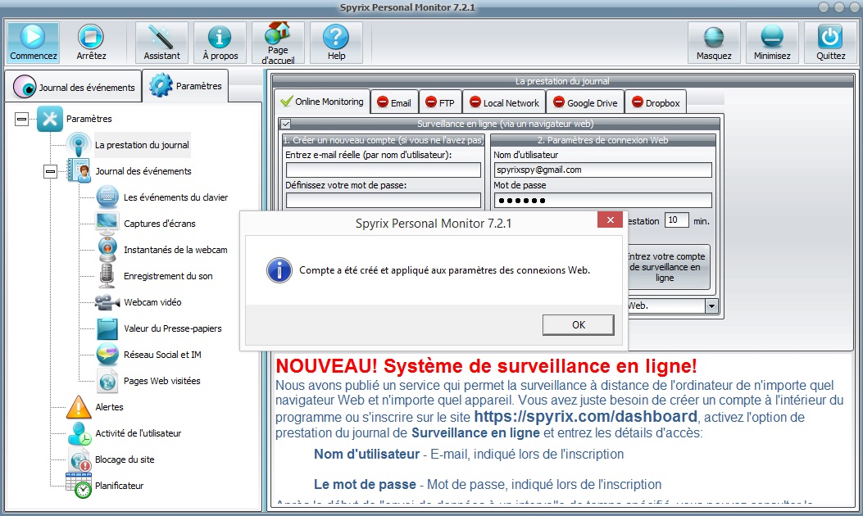Viewport: 863px width, 516px height.
Task: Toggle Surveillance en ligne checkbox
Action: click(x=286, y=124)
